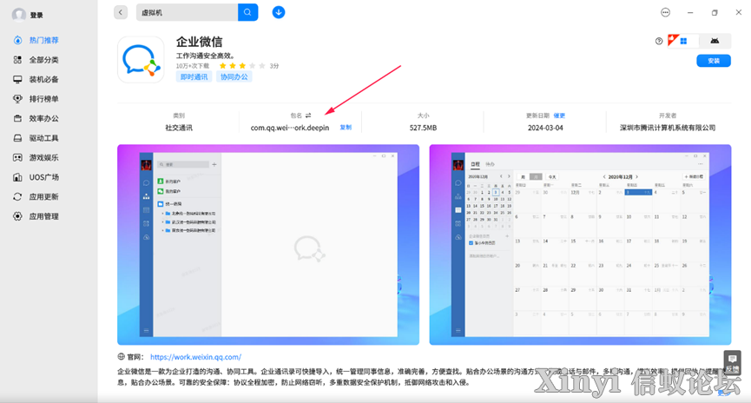Viewport: 751px width, 403px height.
Task: Open the https://work.weixin.qq.com/ link
Action: pyautogui.click(x=196, y=357)
